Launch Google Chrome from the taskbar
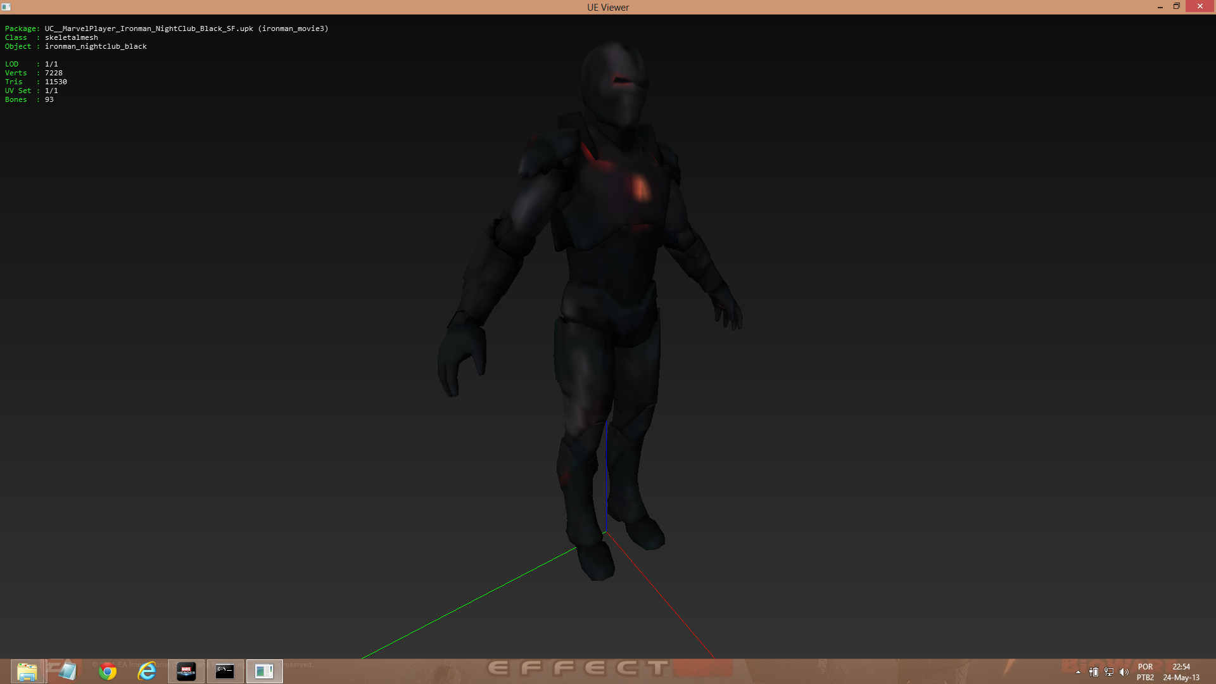Screen dimensions: 1216x684 (x=108, y=671)
